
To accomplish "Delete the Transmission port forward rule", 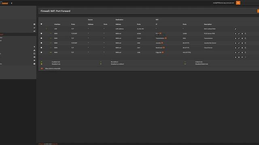I will 242,38.
